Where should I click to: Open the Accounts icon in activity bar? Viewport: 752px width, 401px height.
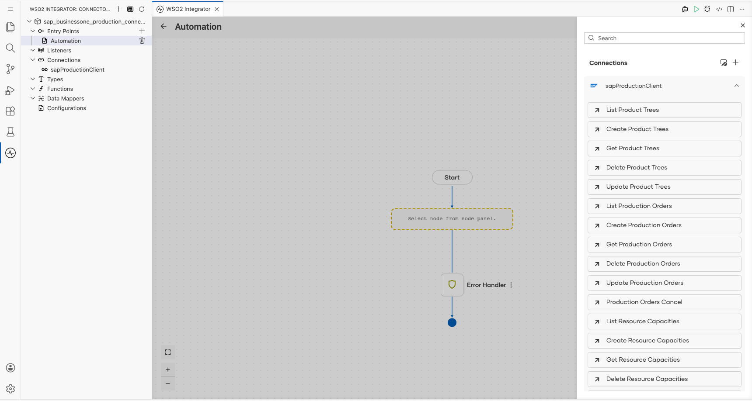tap(10, 368)
